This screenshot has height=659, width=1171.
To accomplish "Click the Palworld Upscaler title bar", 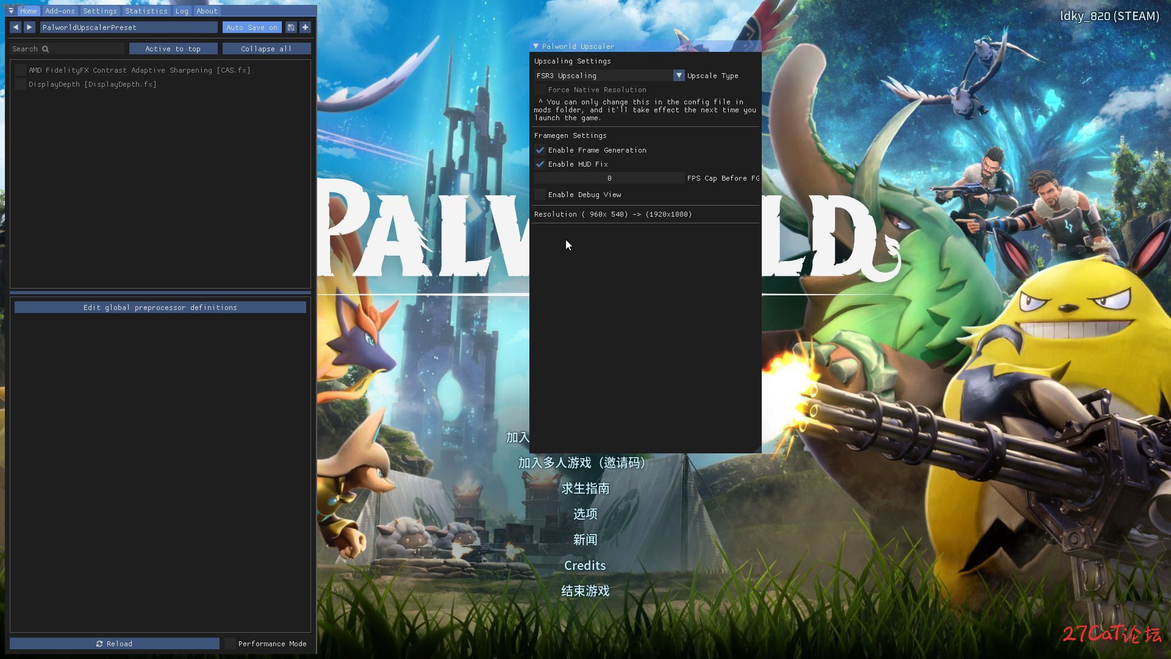I will 645,46.
